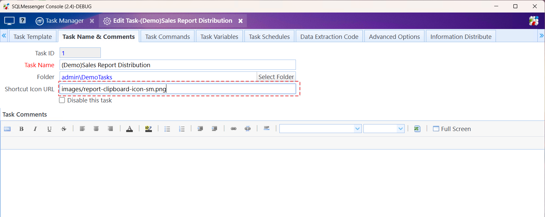
Task: Insert a bulleted list
Action: 167,129
